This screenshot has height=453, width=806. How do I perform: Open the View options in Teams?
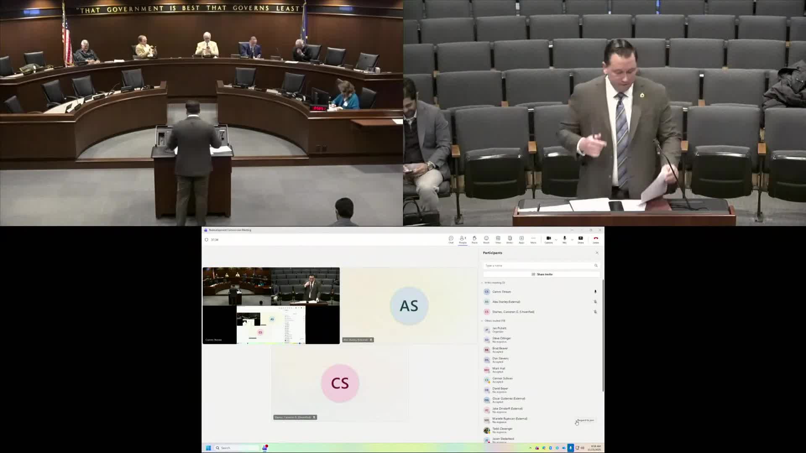[x=498, y=239]
